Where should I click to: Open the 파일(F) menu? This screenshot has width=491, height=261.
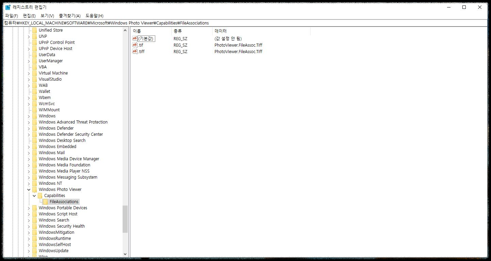tap(12, 16)
